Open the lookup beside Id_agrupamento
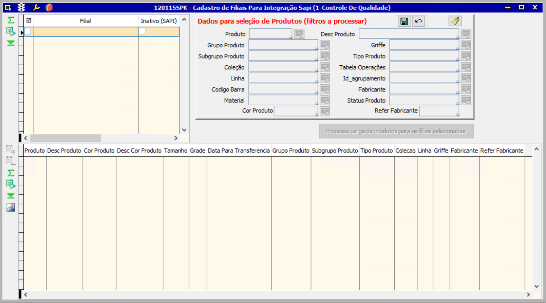 pos(466,78)
